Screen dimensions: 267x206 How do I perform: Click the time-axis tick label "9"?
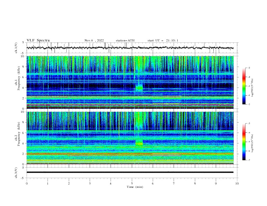[216, 183]
